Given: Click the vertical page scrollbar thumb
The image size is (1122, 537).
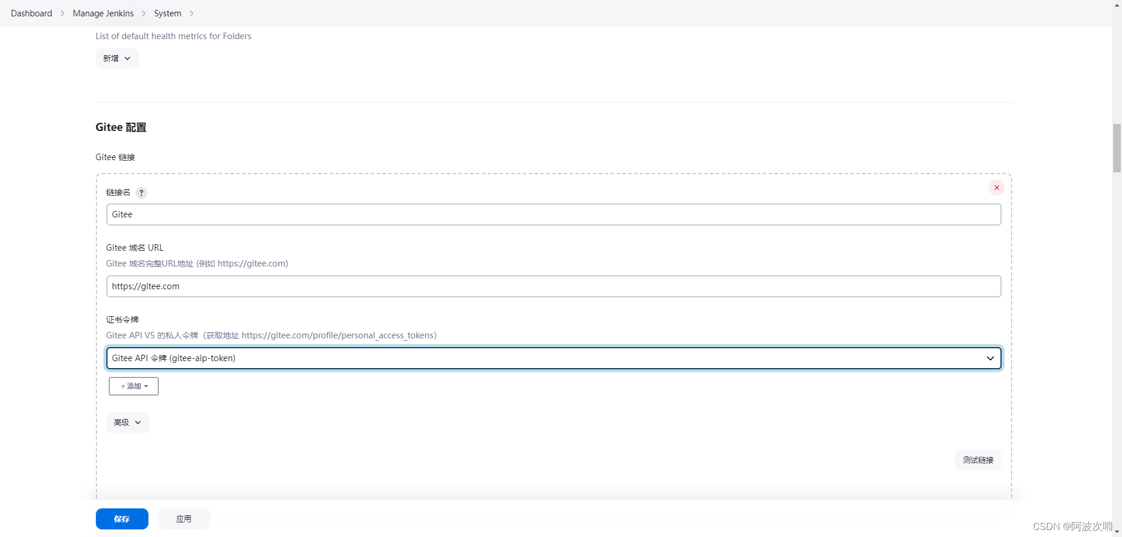Looking at the screenshot, I should pyautogui.click(x=1117, y=148).
